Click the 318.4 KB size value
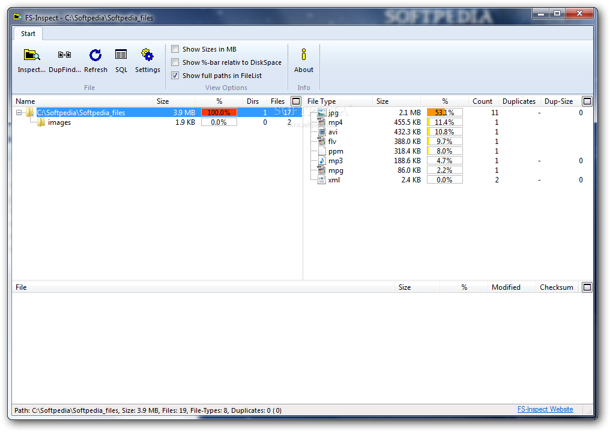The image size is (610, 432). [407, 151]
